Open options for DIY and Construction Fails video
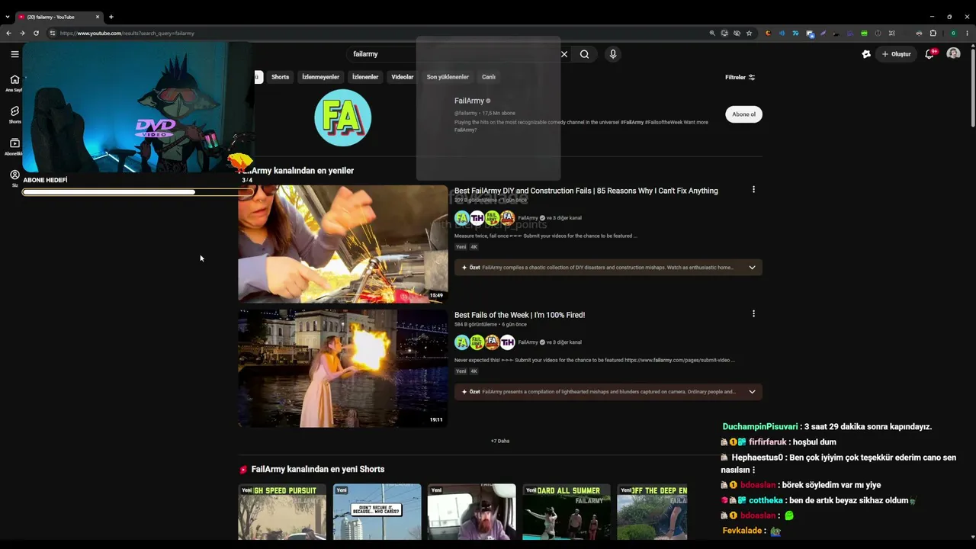Image resolution: width=976 pixels, height=549 pixels. [753, 190]
